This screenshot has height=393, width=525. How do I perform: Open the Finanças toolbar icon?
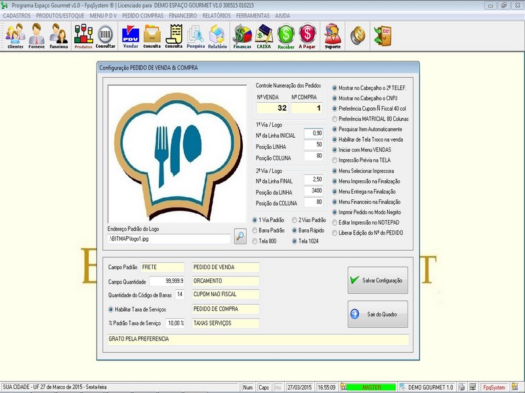[242, 36]
